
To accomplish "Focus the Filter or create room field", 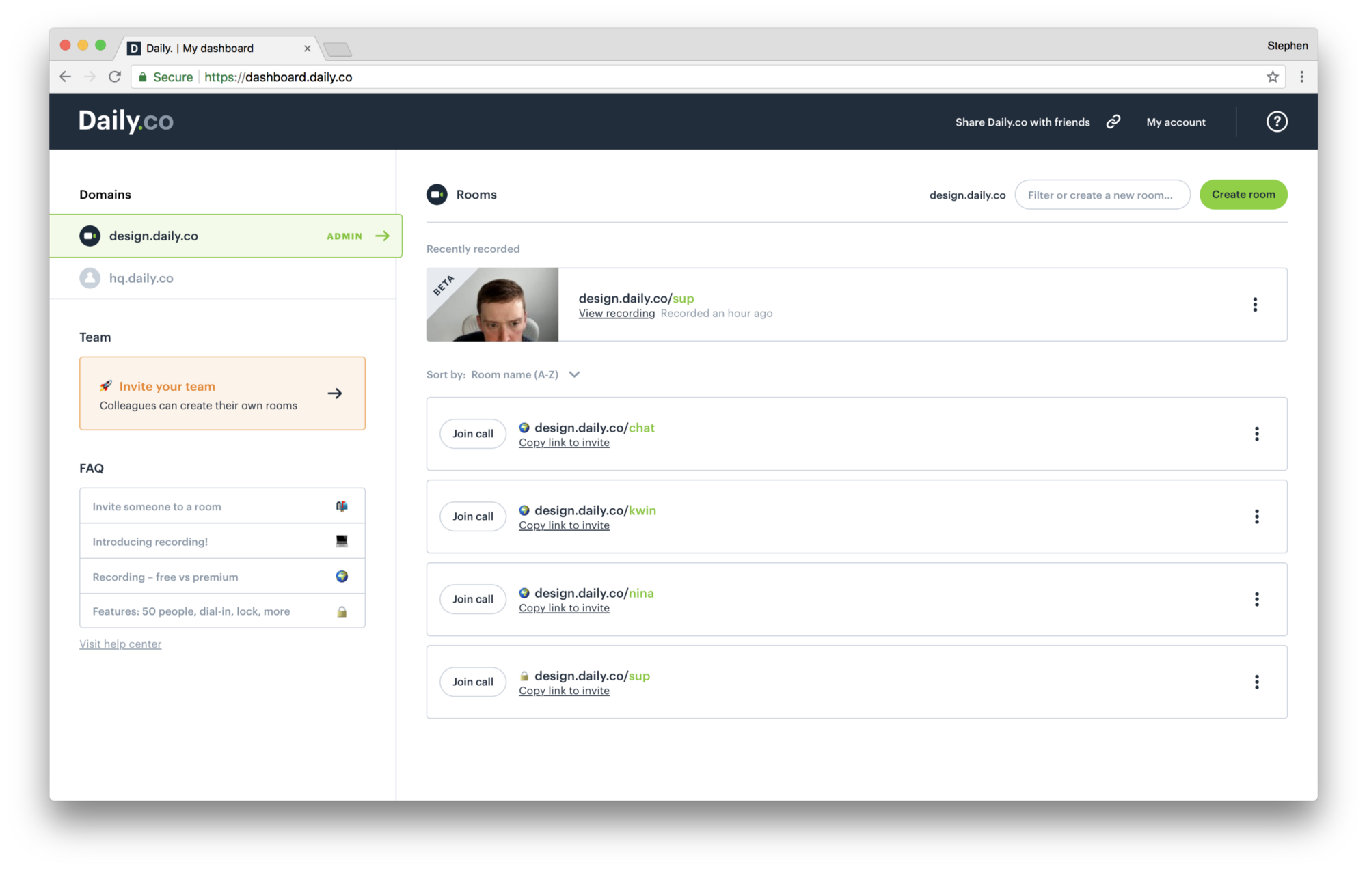I will pyautogui.click(x=1102, y=195).
